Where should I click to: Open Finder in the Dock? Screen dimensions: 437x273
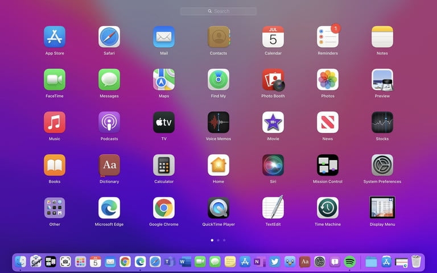(20, 262)
